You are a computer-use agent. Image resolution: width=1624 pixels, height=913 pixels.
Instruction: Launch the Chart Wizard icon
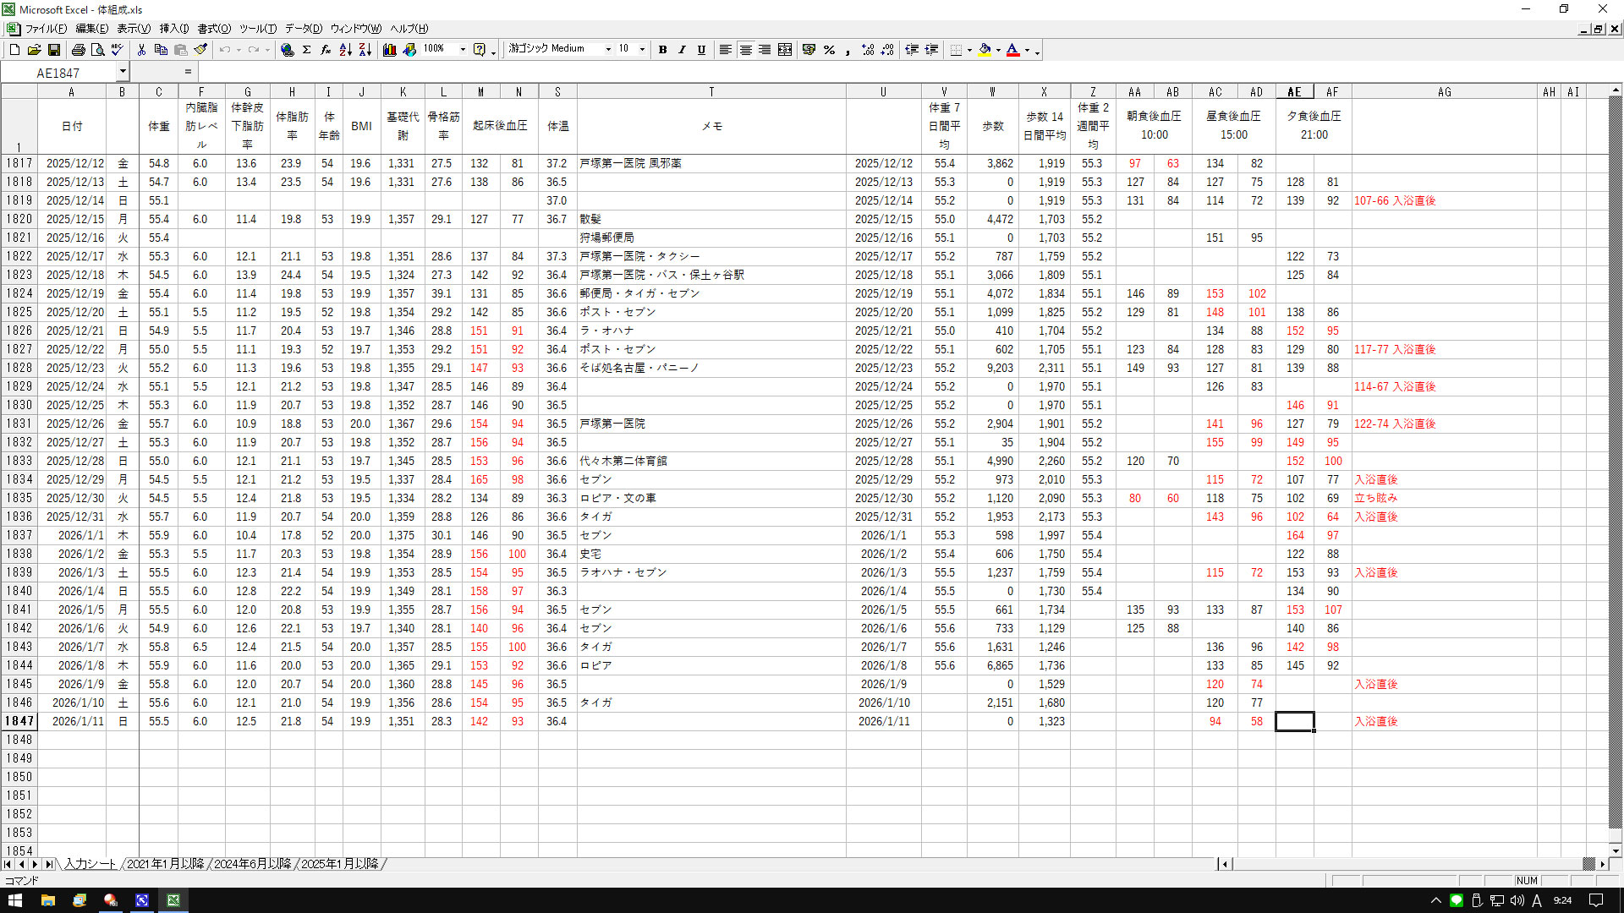[389, 50]
